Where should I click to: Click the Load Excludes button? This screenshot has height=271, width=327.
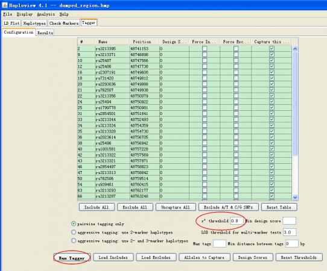click(156, 257)
